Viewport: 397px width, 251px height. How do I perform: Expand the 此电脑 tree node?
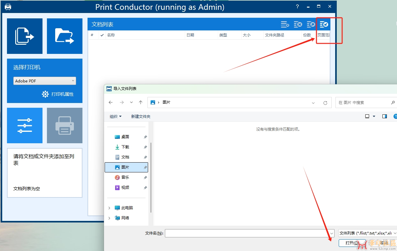[x=109, y=208]
